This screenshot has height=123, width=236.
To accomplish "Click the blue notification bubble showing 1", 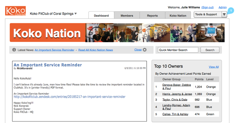I will (231, 11).
